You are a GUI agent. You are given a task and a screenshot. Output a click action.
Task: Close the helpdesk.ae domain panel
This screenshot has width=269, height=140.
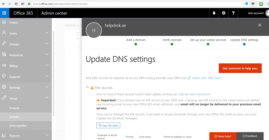pos(260,25)
